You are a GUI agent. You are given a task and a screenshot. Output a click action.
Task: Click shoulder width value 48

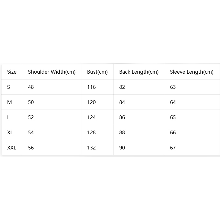tap(31, 87)
